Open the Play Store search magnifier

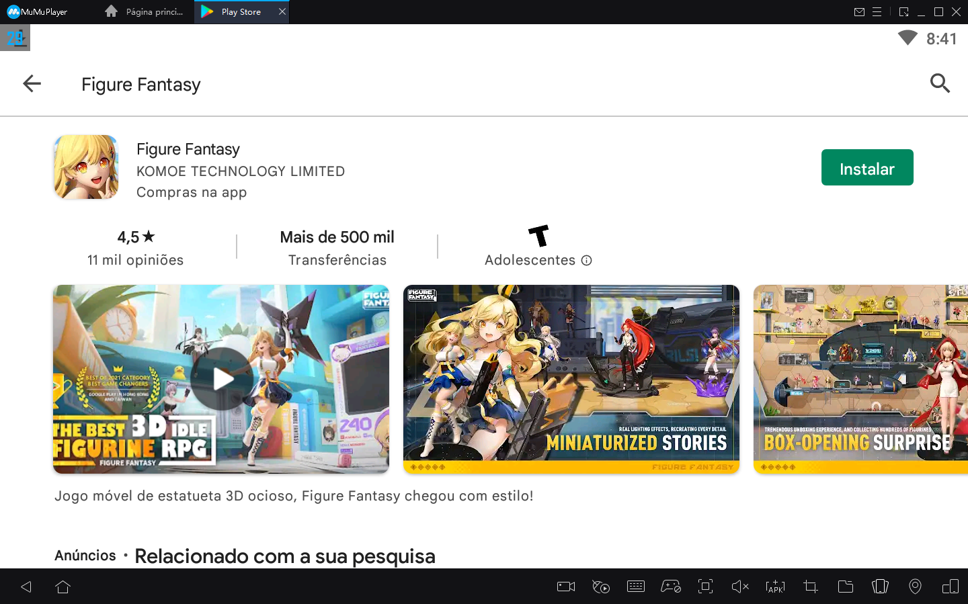click(940, 83)
